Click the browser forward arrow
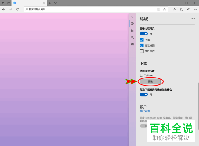Image resolution: width=199 pixels, height=146 pixels. (11, 9)
